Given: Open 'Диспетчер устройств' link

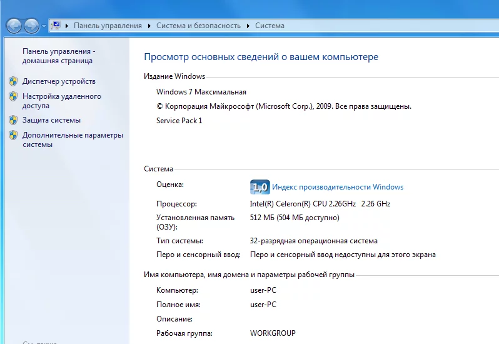Looking at the screenshot, I should tap(59, 81).
